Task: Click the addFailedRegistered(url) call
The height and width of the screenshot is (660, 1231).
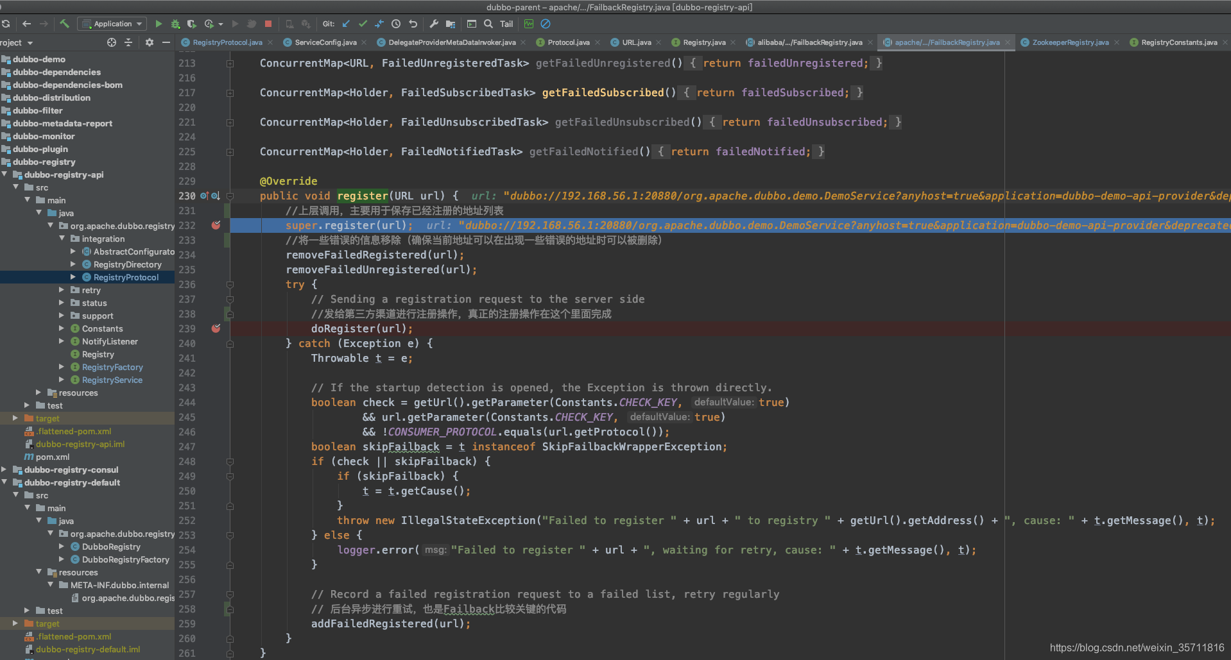Action: click(391, 623)
